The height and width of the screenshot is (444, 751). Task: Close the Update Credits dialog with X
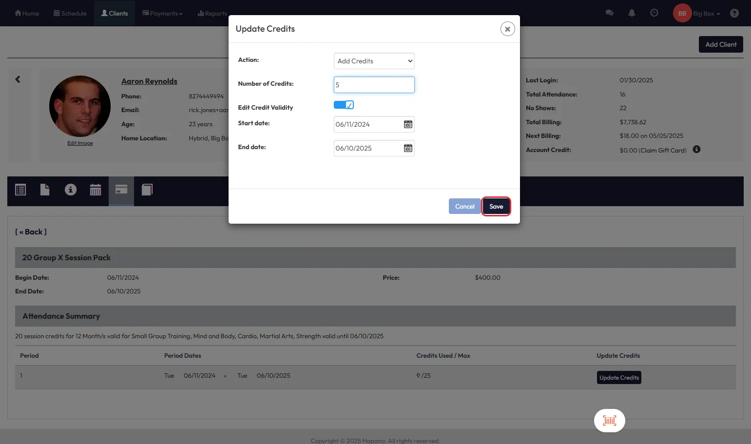pyautogui.click(x=507, y=29)
